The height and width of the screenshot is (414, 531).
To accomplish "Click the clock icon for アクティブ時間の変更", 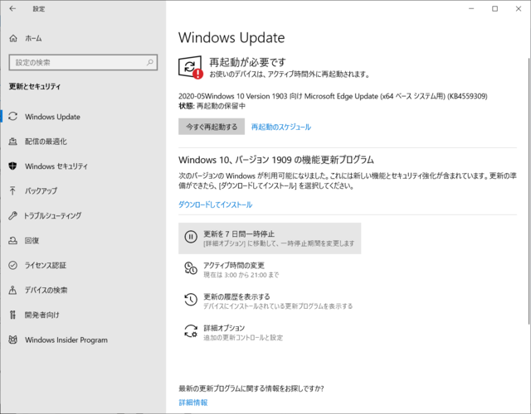I will click(x=191, y=268).
